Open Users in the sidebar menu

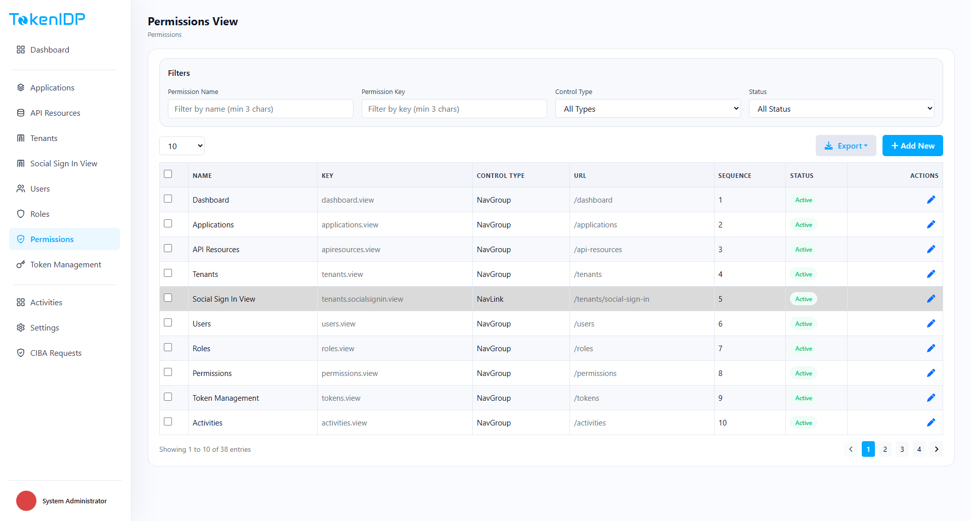coord(64,188)
